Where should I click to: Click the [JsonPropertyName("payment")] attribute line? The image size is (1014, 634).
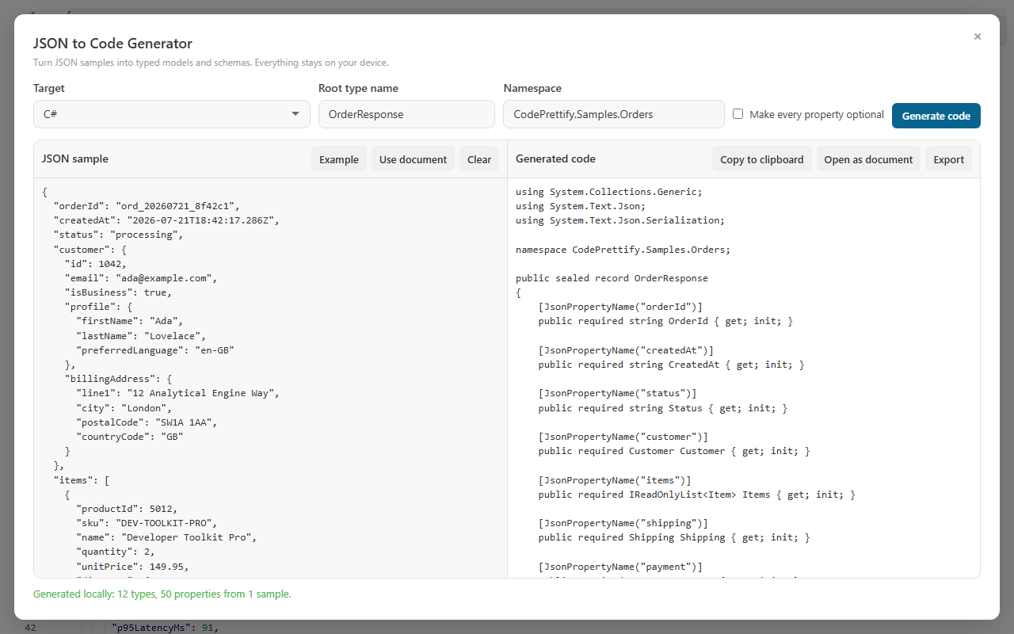coord(620,567)
